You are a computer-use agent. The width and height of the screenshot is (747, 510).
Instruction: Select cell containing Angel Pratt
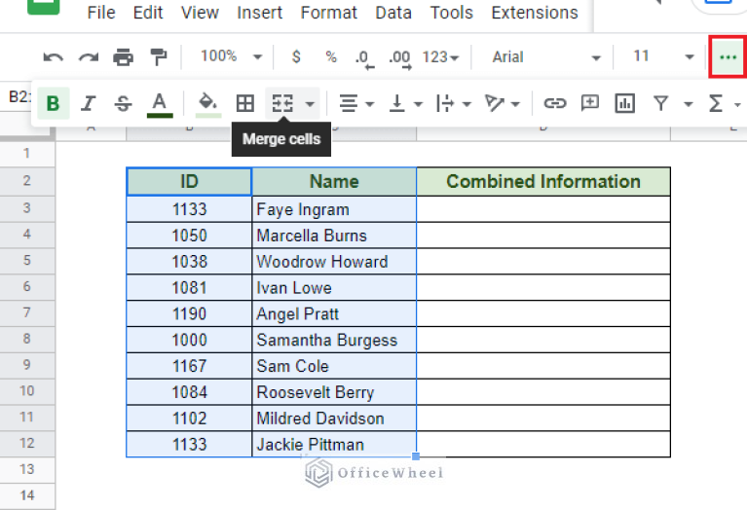(334, 314)
